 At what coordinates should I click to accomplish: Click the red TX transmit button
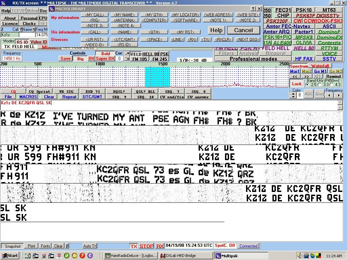tap(134, 246)
